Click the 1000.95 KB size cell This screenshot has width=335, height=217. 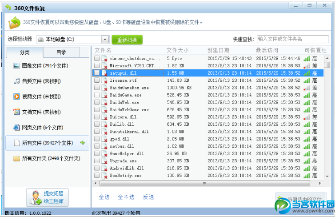pos(179,88)
